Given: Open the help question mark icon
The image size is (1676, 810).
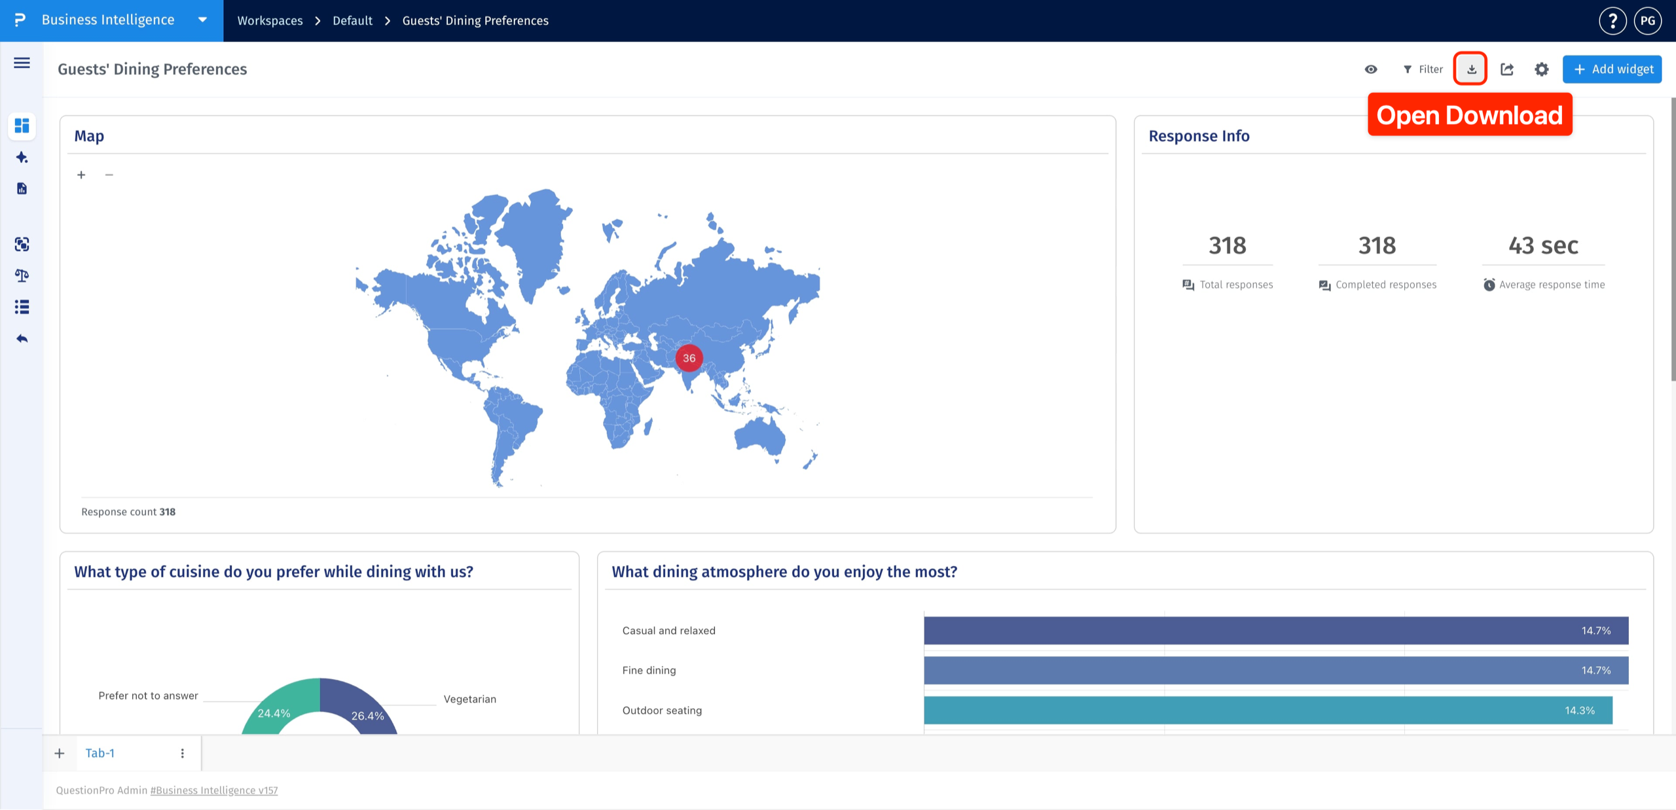Looking at the screenshot, I should pos(1612,21).
